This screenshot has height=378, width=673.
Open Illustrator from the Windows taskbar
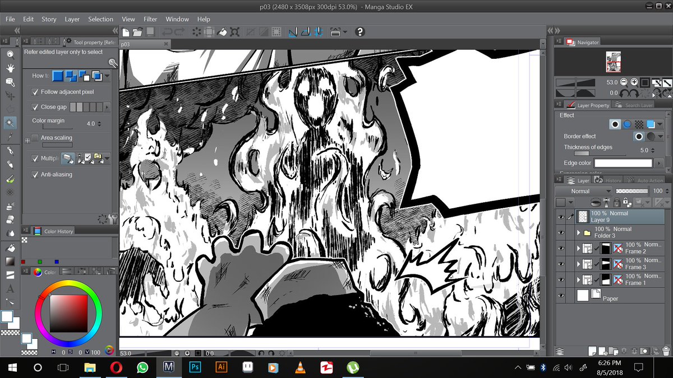click(x=221, y=367)
